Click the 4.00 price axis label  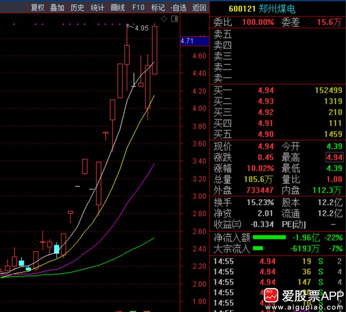199,108
